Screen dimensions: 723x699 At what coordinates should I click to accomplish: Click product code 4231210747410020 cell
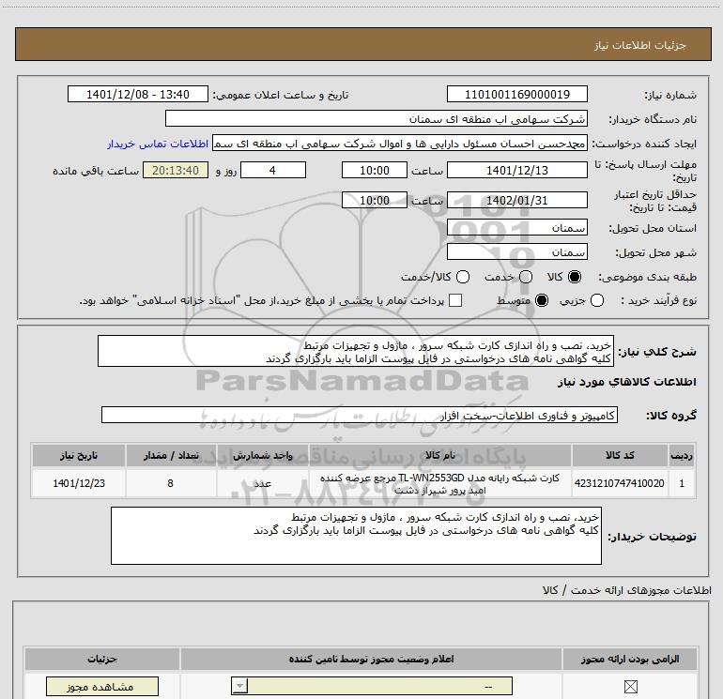point(620,483)
